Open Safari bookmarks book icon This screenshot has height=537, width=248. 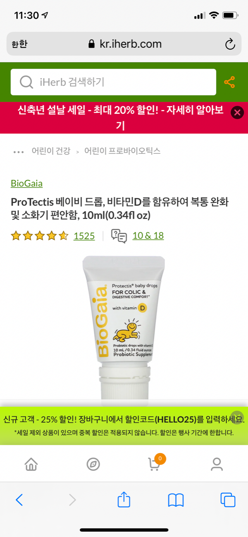[x=176, y=500]
